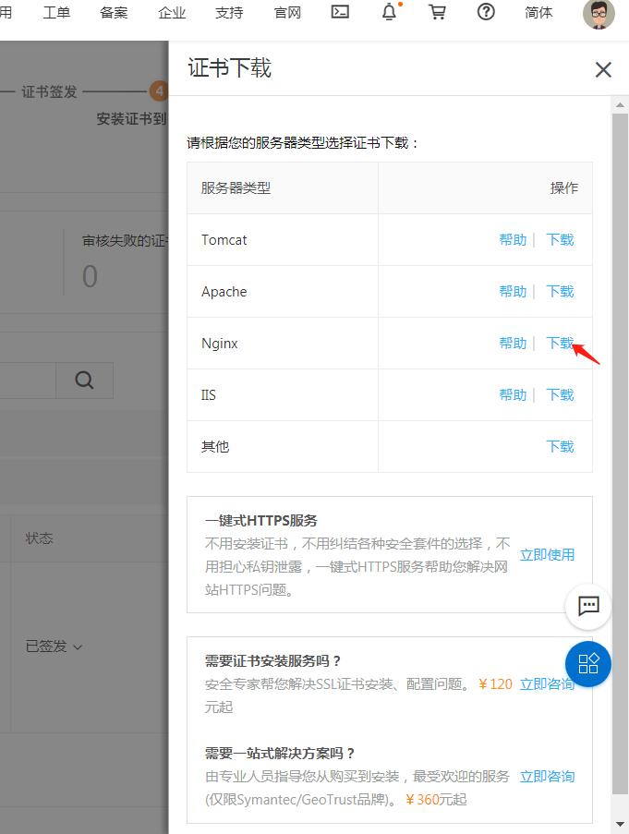Open the help question mark icon
This screenshot has height=834, width=629.
(486, 13)
